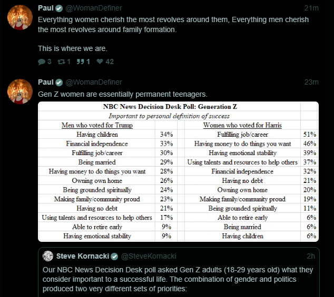Click verified badge next to Steve Kornacki
This screenshot has height=297, width=334.
coord(115,257)
